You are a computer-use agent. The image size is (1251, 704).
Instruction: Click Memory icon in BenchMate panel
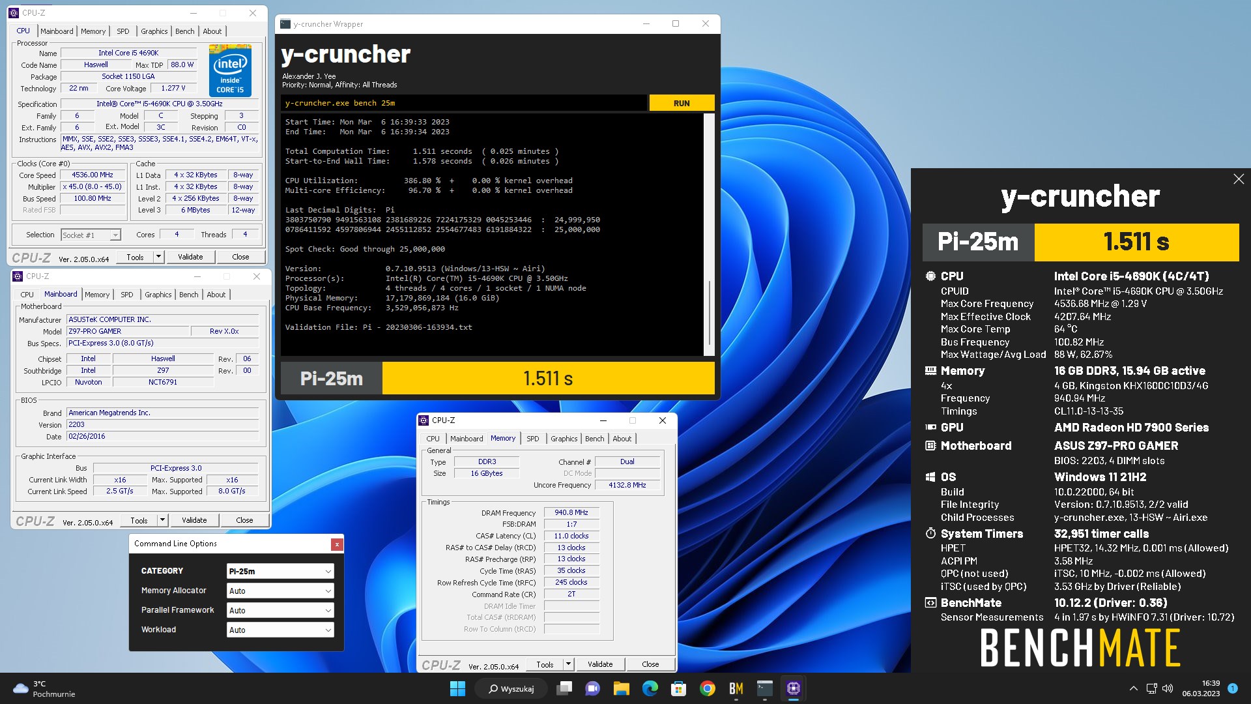[930, 371]
